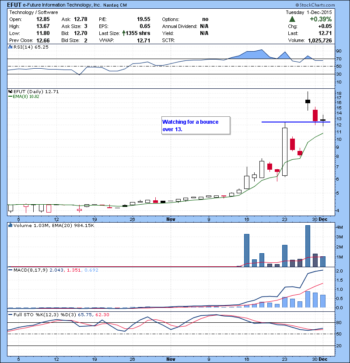The image size is (350, 363).
Task: Click the 'RSI(14) 65.25' indicator label
Action: tap(31, 47)
